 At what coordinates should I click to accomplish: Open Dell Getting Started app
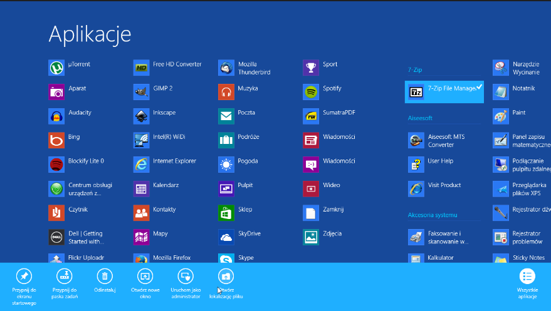[56, 237]
